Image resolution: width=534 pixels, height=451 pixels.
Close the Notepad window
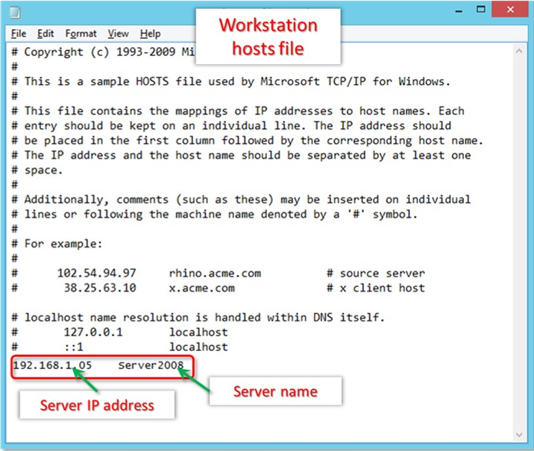click(x=510, y=10)
